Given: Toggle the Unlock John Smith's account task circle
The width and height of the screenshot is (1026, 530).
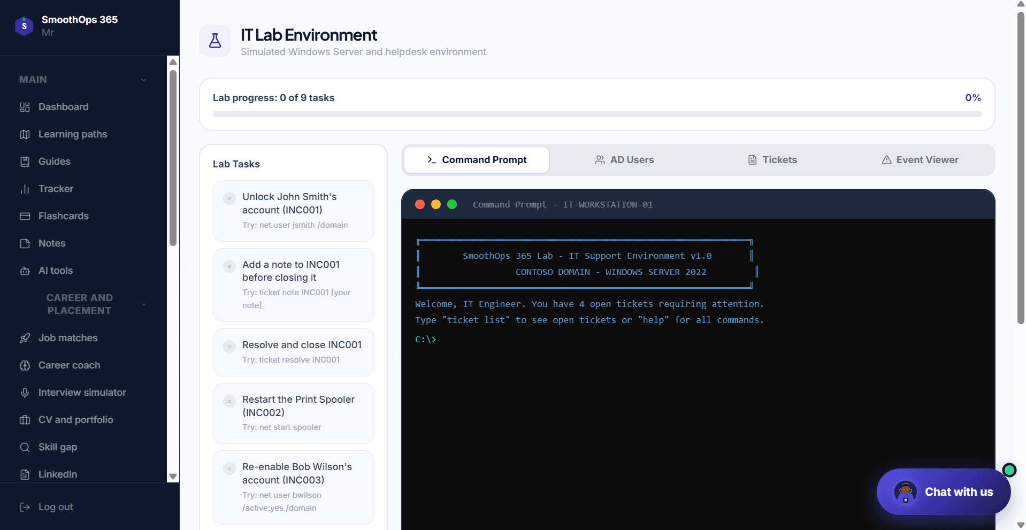Looking at the screenshot, I should coord(229,198).
